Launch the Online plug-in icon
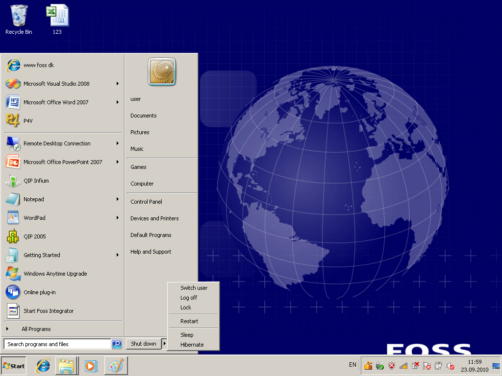 tap(13, 292)
